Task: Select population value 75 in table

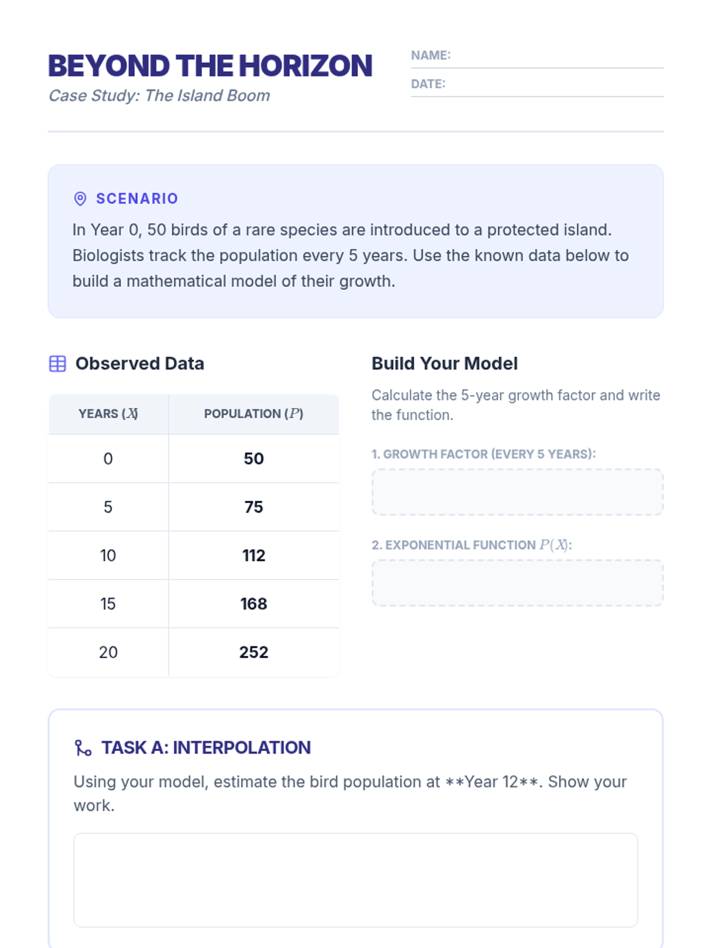Action: (x=254, y=507)
